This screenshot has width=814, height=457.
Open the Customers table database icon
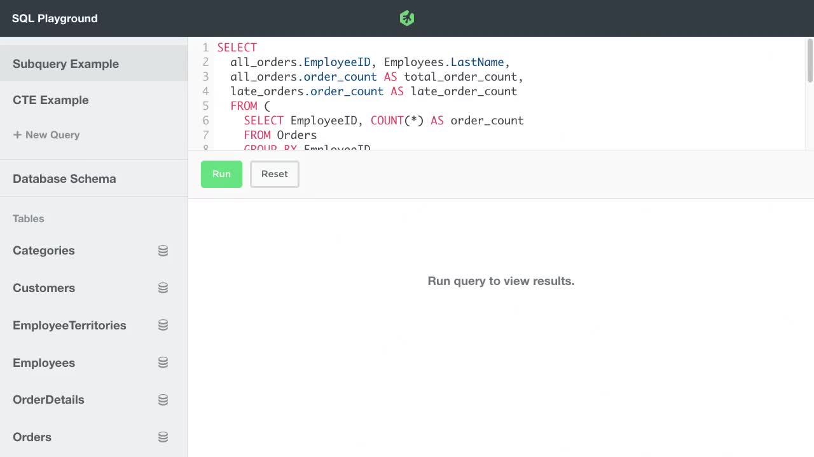tap(163, 288)
